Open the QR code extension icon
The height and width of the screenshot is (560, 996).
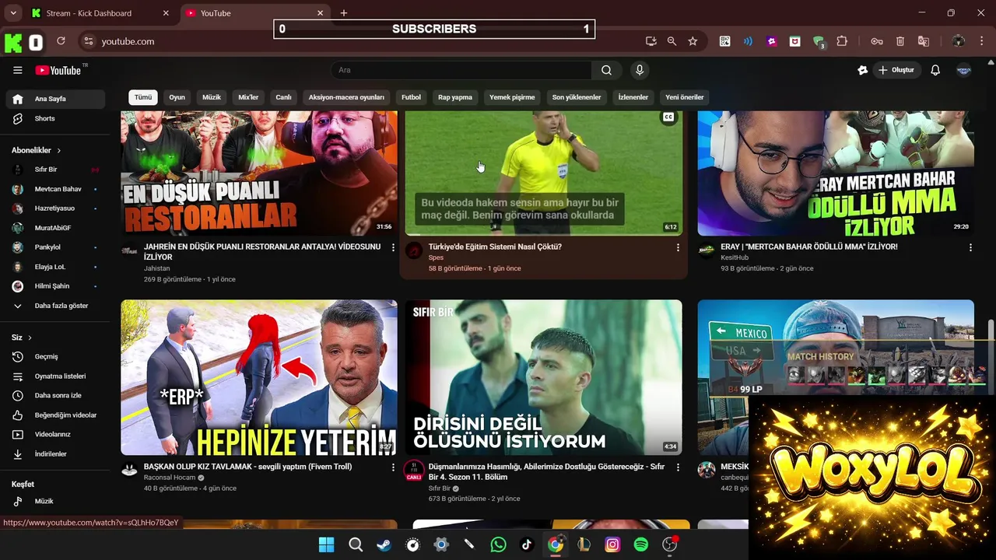click(x=724, y=41)
